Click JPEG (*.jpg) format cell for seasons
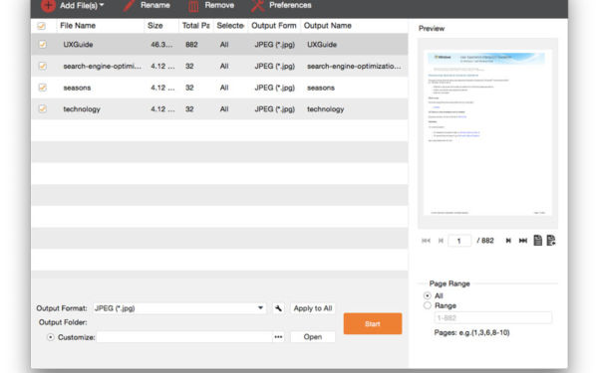This screenshot has height=373, width=598. point(275,88)
